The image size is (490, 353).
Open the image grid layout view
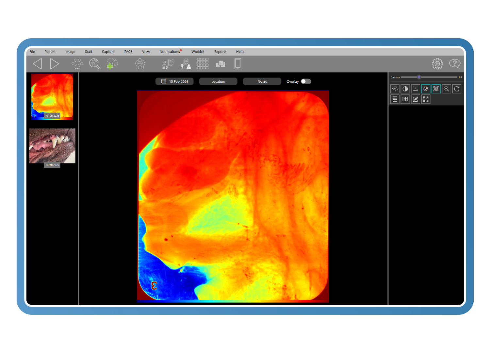click(203, 64)
